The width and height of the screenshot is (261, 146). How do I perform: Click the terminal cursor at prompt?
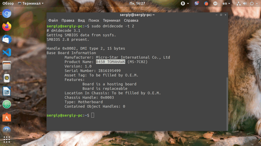coord(93,115)
